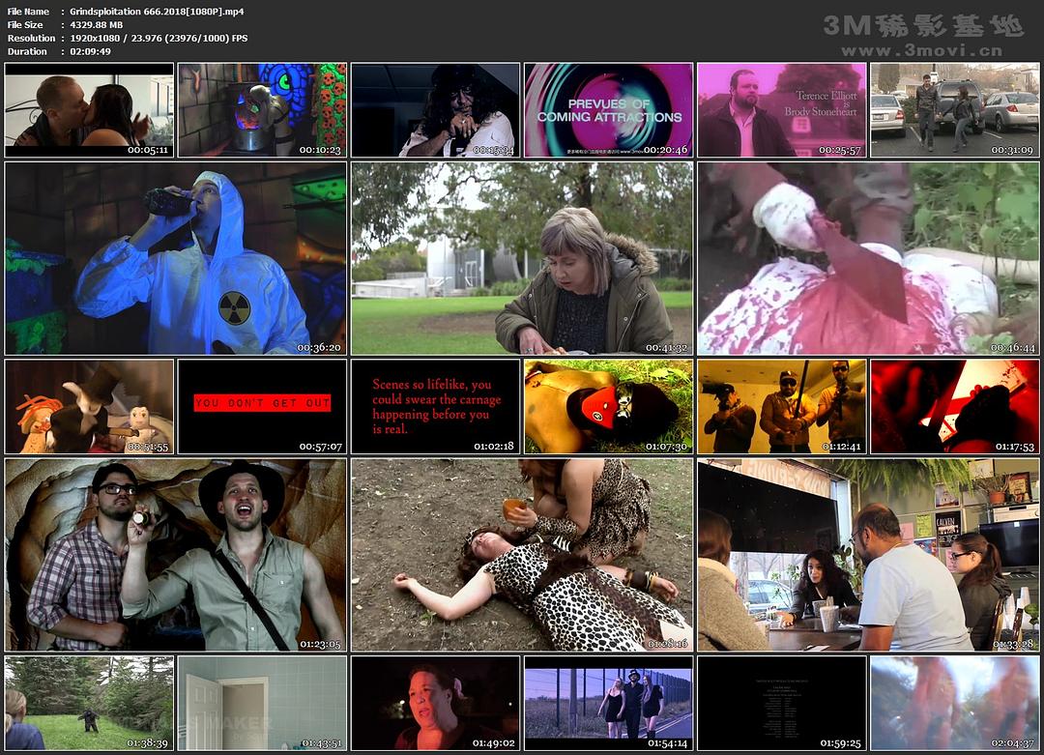1044x755 pixels.
Task: Open the restaurant table conversation frame
Action: point(868,555)
